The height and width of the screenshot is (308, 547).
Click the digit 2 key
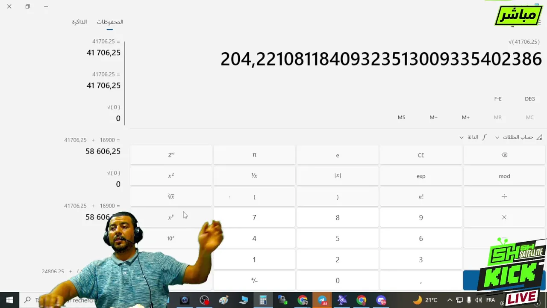coord(338,259)
